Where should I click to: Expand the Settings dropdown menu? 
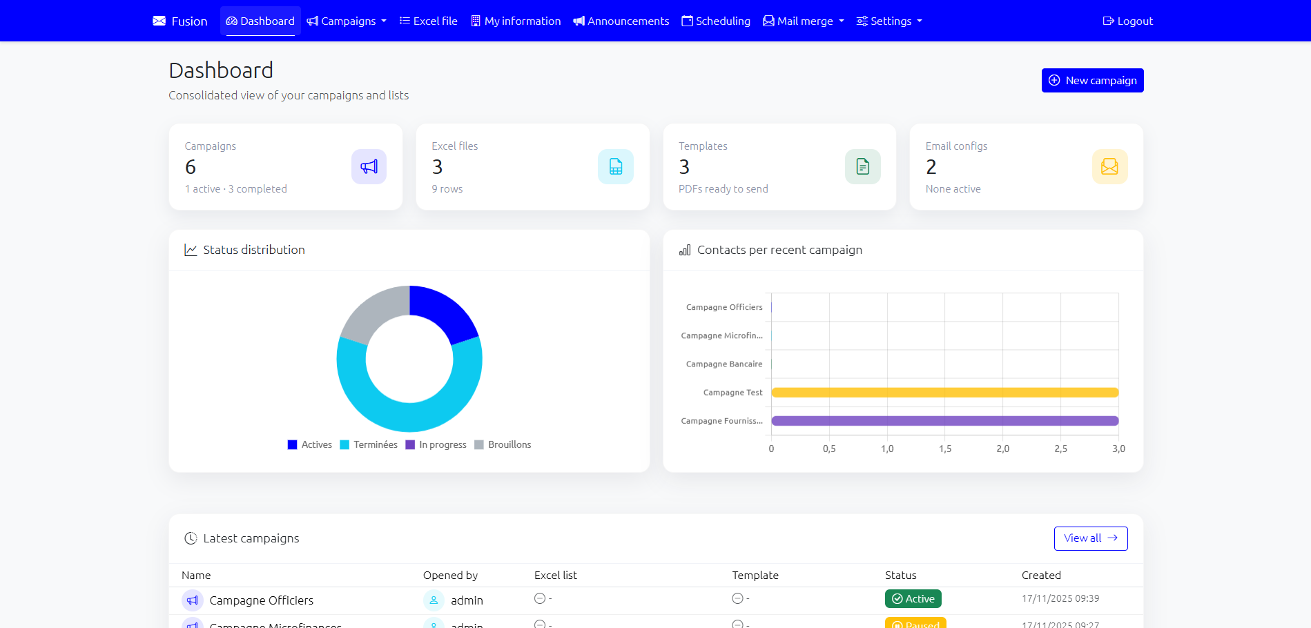click(x=889, y=21)
